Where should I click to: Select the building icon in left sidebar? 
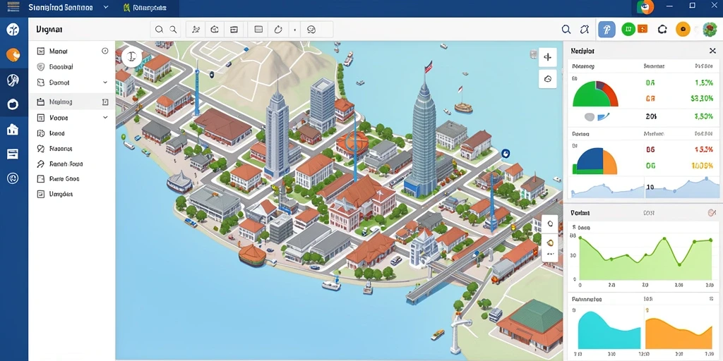[x=13, y=130]
